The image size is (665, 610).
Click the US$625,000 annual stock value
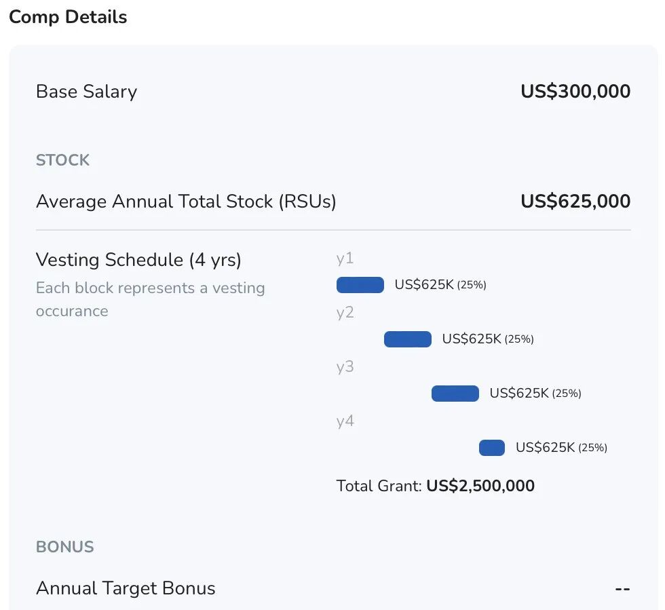click(x=575, y=202)
